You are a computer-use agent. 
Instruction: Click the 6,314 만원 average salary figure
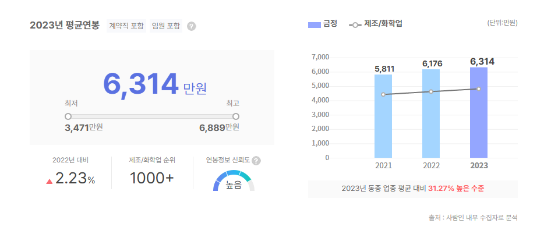pyautogui.click(x=154, y=85)
